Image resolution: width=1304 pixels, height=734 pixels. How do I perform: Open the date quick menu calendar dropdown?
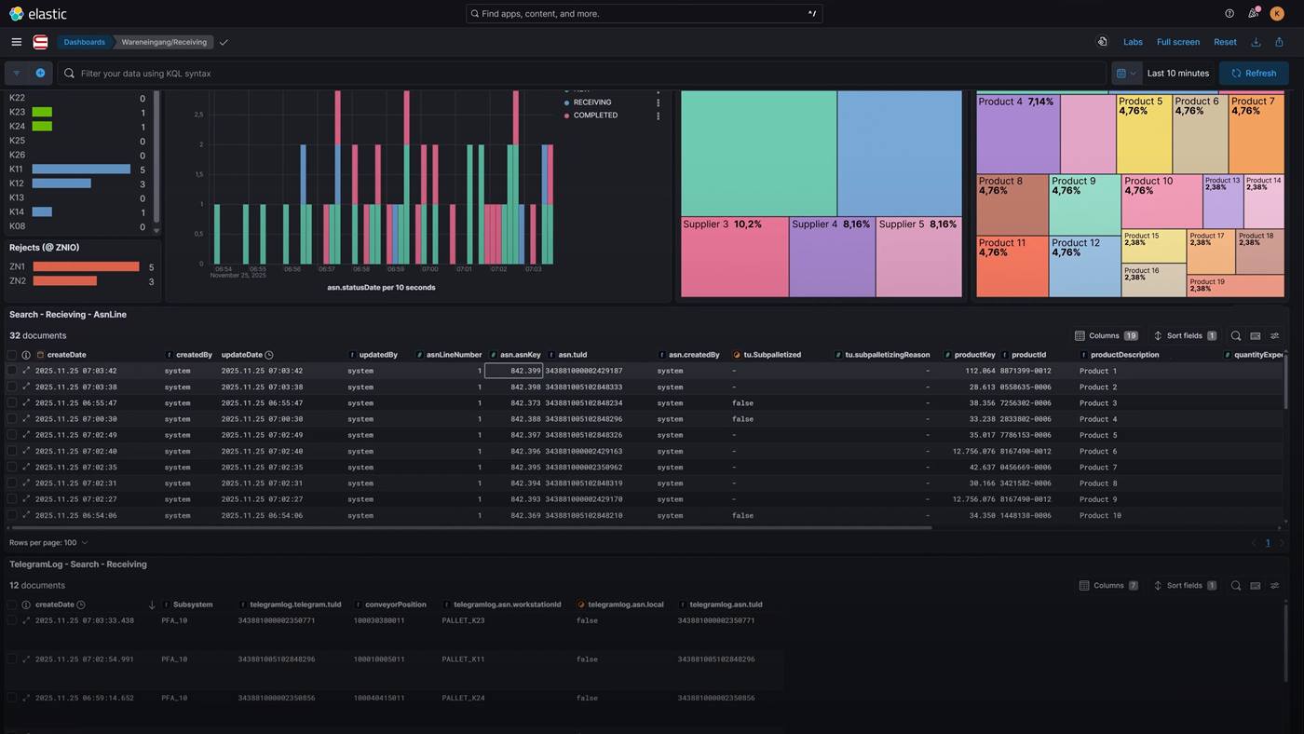pos(1126,73)
